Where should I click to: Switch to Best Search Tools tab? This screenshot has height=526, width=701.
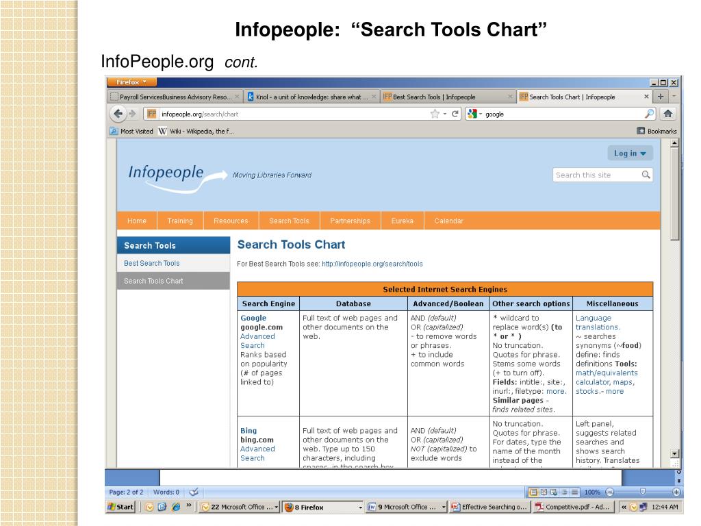coord(448,97)
